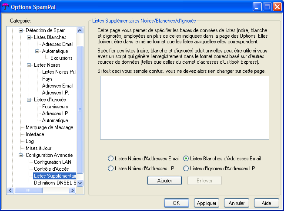Select Définitions DNSBL item
Image resolution: width=284 pixels, height=211 pixels.
55,183
